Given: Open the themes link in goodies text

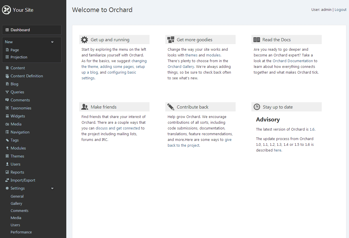Looking at the screenshot, I should coord(191,55).
